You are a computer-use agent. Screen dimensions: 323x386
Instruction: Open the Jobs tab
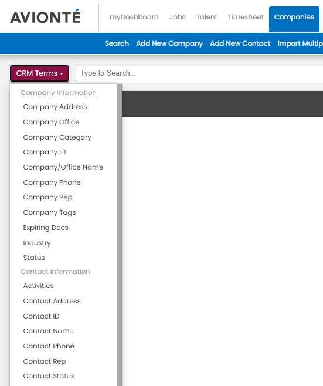(x=178, y=17)
